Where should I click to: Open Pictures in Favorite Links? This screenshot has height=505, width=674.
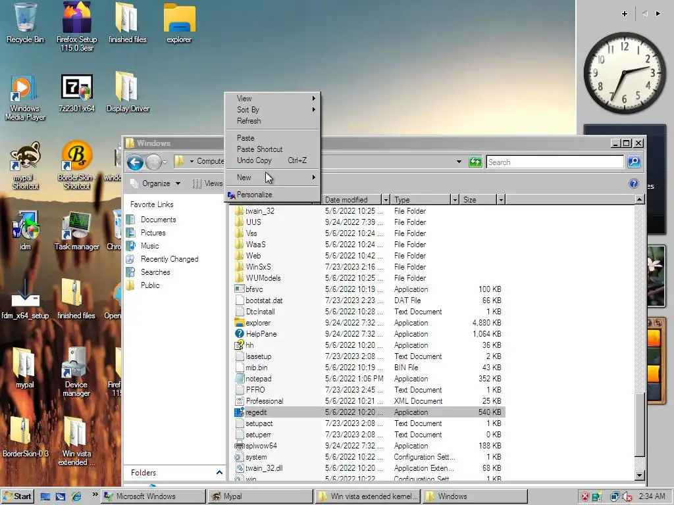153,233
